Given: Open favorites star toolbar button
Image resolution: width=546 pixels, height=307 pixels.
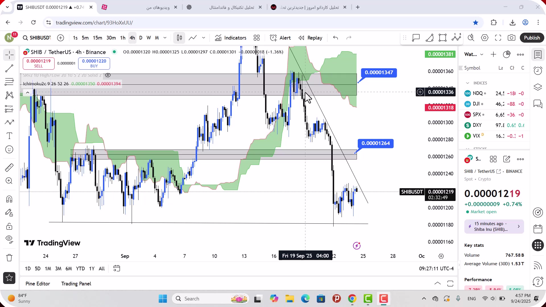Looking at the screenshot, I should (x=9, y=278).
